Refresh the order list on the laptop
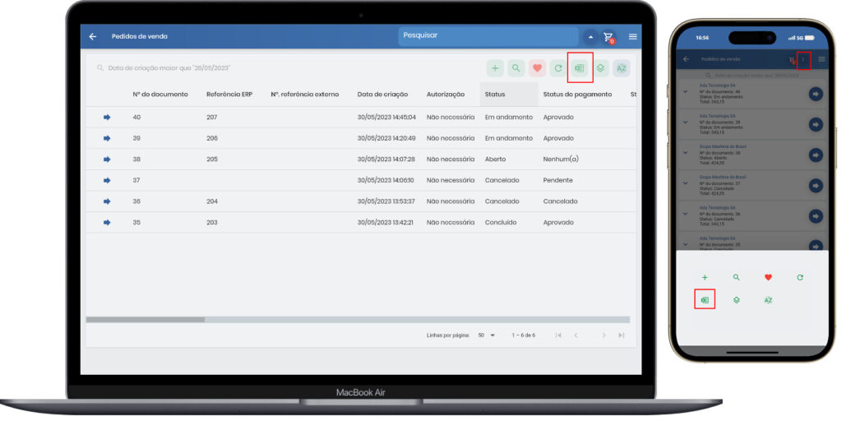 558,68
